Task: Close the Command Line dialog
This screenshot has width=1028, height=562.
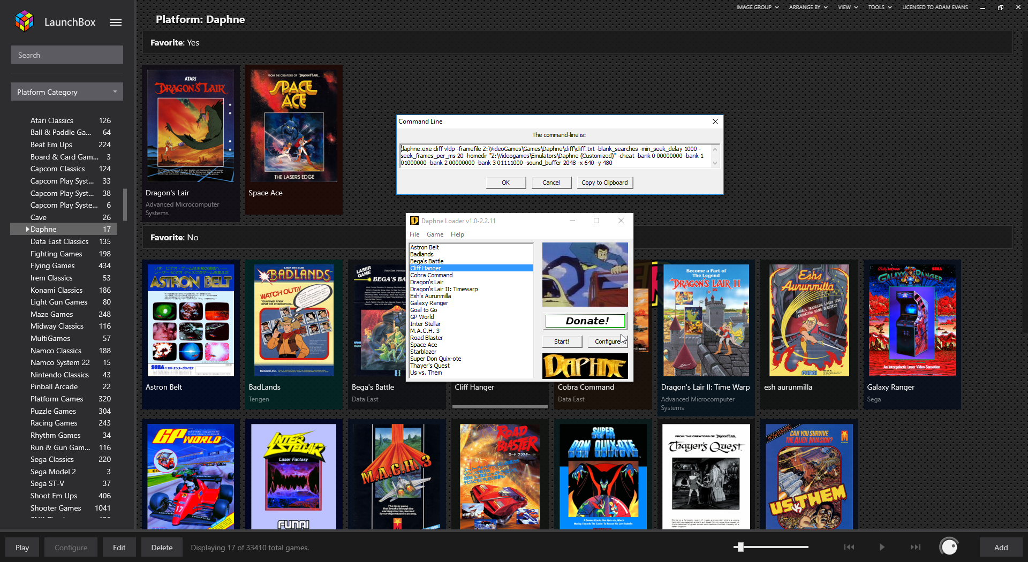Action: [715, 121]
